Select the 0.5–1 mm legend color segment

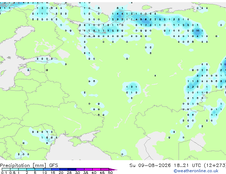point(14,169)
